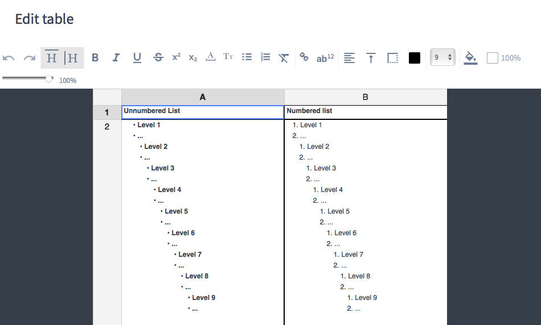Click numbered item '1. Level 2'
The image size is (541, 325).
(x=314, y=147)
